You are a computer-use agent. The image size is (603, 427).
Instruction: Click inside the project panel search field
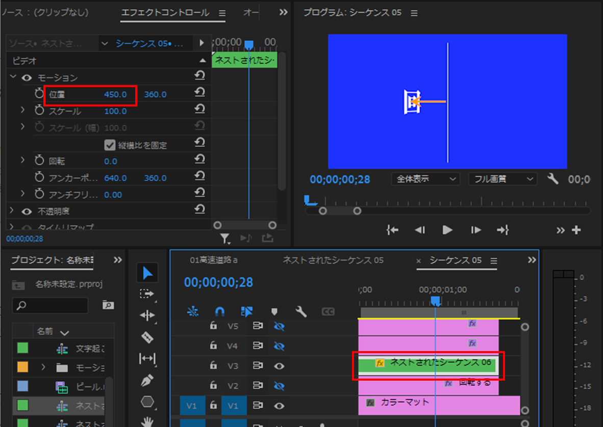point(50,305)
